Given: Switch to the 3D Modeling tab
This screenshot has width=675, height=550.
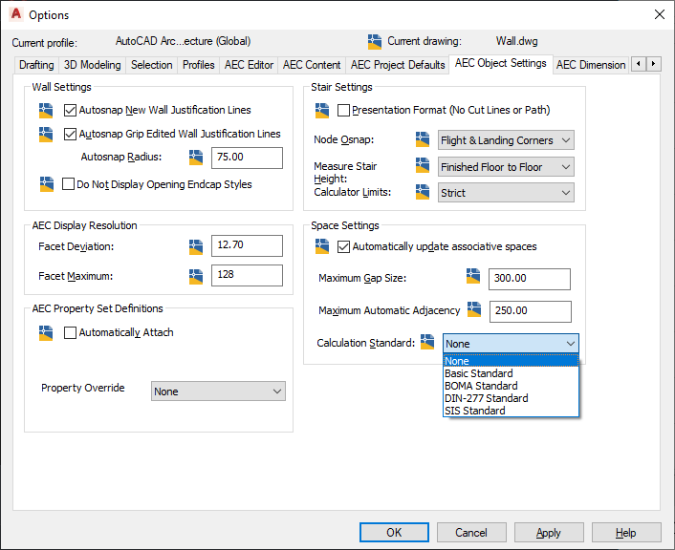Looking at the screenshot, I should tap(92, 65).
